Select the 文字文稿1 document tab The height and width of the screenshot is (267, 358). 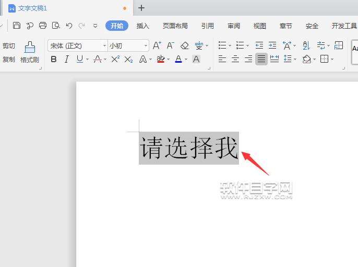pos(67,8)
